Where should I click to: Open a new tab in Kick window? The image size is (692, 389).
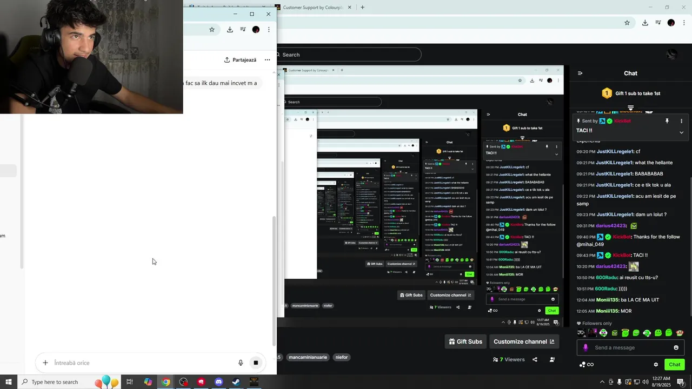[x=362, y=8]
